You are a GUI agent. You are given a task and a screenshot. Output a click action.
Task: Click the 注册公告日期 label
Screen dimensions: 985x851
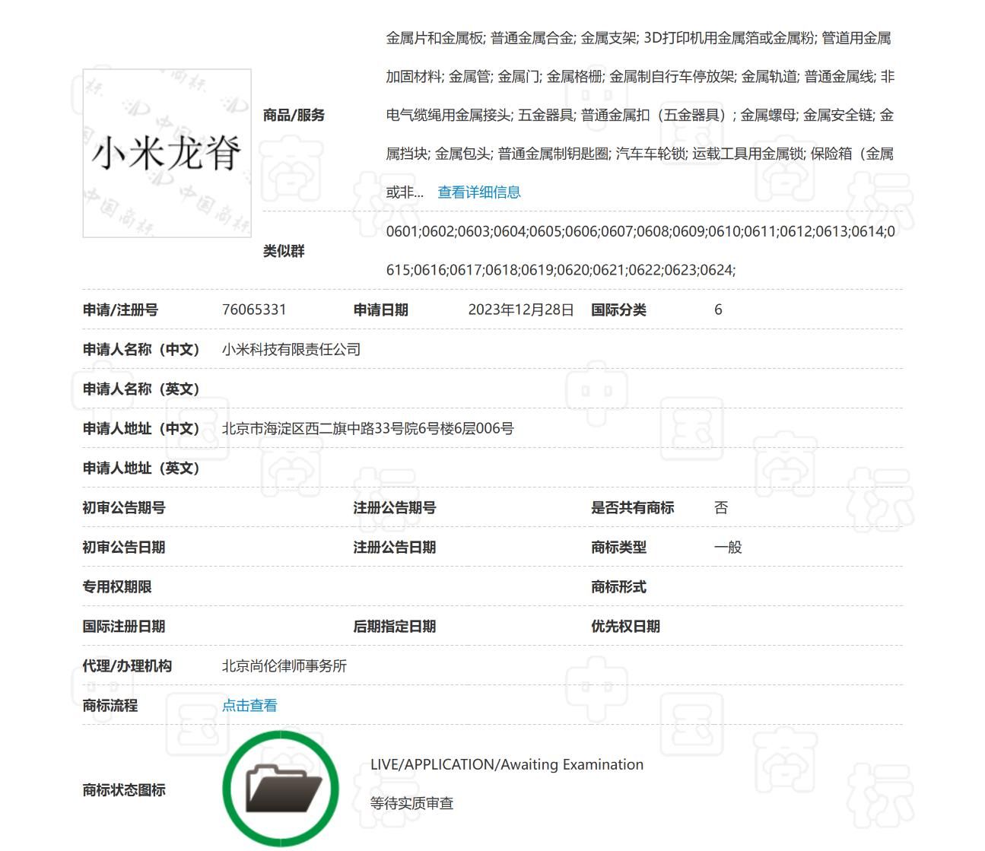click(395, 548)
